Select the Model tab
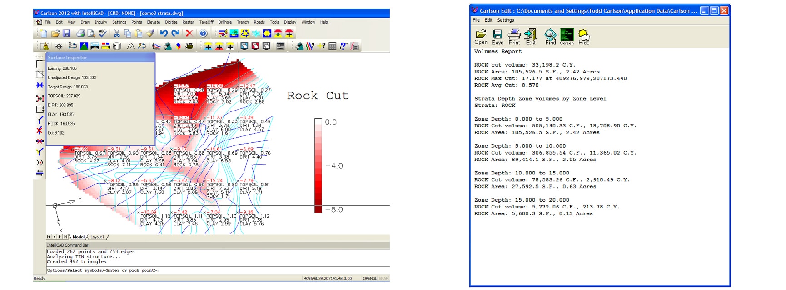Image resolution: width=786 pixels, height=290 pixels. [79, 237]
